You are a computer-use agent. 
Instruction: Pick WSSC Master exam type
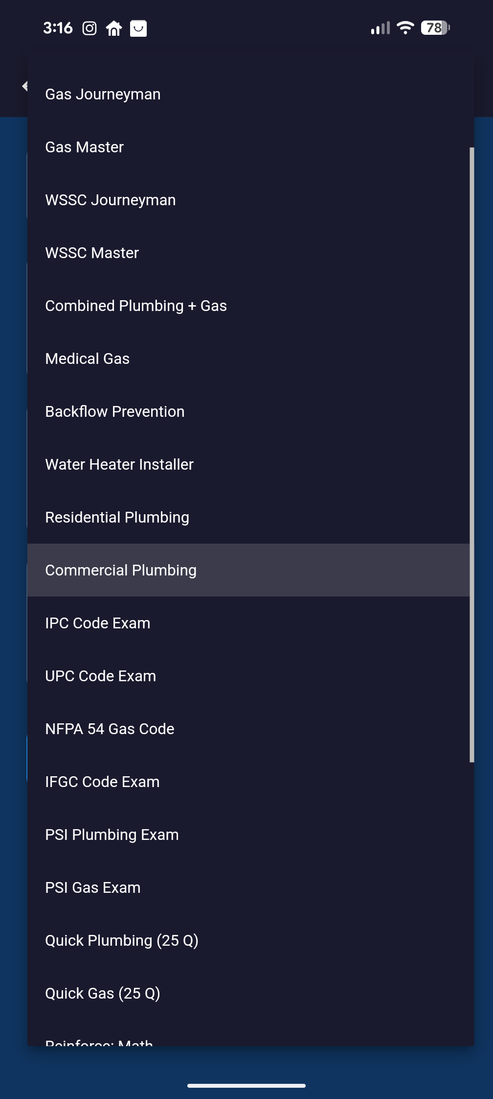[x=92, y=253]
